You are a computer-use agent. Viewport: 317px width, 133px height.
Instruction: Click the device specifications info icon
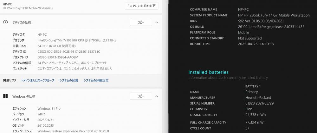pos(5,22)
